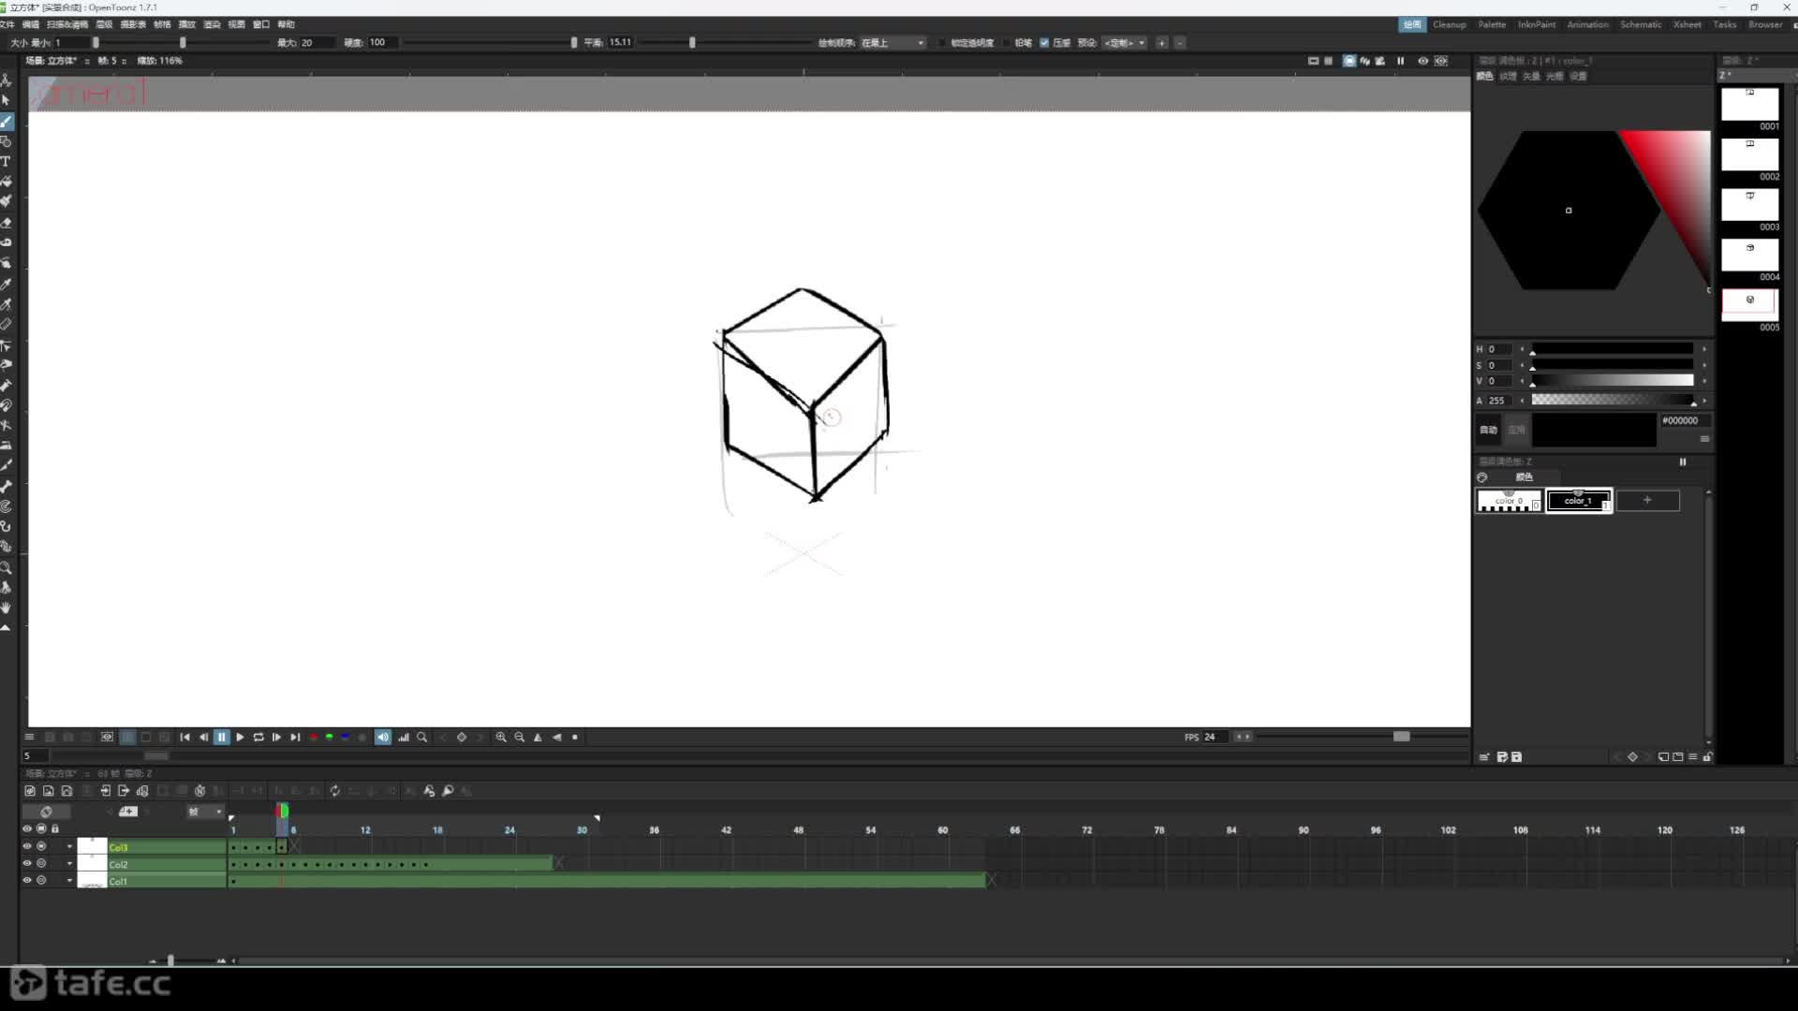Open frame display unit dropdown in timeline header
This screenshot has width=1798, height=1011.
(x=204, y=812)
